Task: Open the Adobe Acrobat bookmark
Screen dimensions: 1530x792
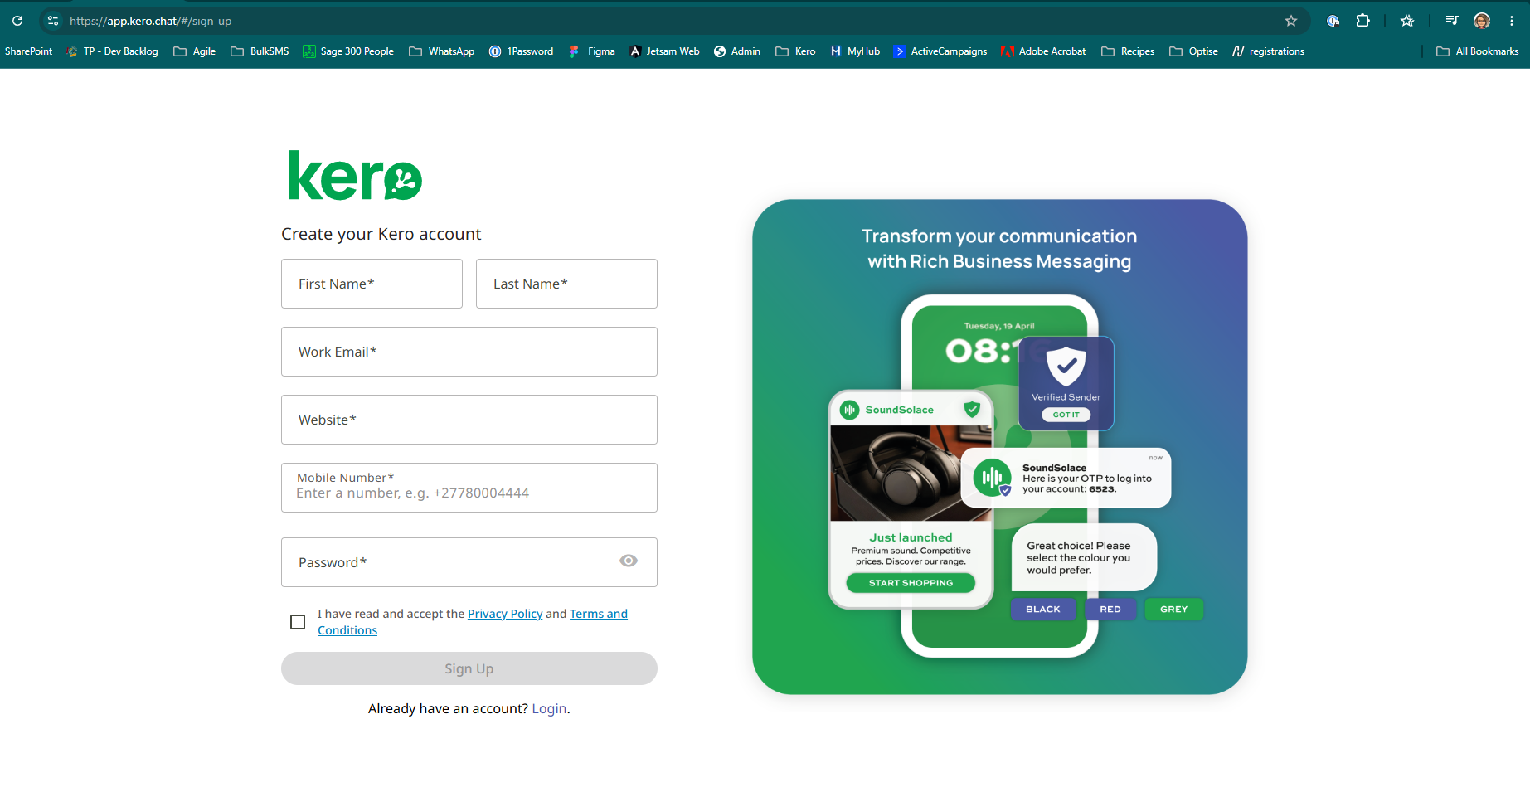Action: point(1043,51)
